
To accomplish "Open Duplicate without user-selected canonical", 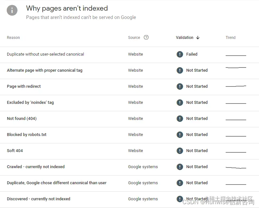I will 46,54.
